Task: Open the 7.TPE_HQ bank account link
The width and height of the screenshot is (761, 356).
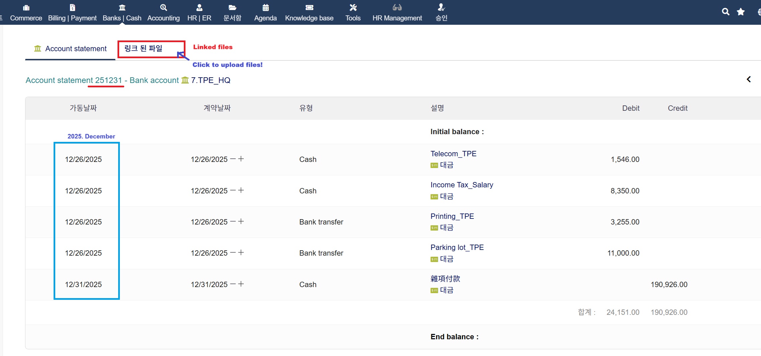Action: [211, 80]
